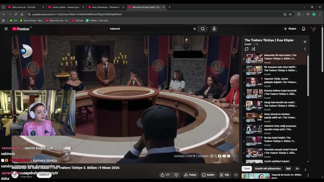
Task: Share the video via Paylaş
Action: point(190,175)
